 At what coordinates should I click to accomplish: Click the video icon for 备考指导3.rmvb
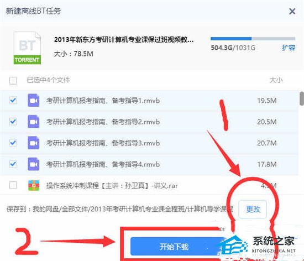34,143
